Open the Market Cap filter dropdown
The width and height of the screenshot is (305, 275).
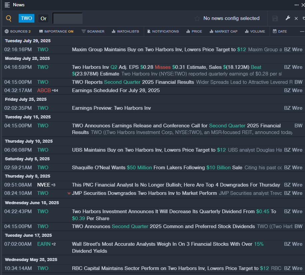(223, 32)
